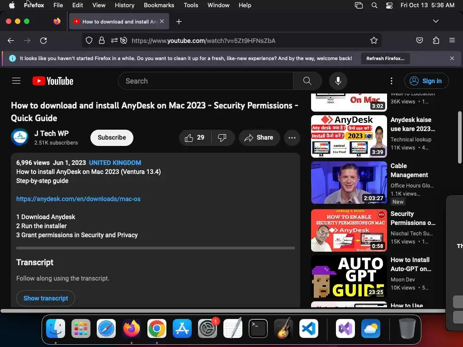
Task: Click the autoplay blocked icon in address bar
Action: click(x=124, y=40)
